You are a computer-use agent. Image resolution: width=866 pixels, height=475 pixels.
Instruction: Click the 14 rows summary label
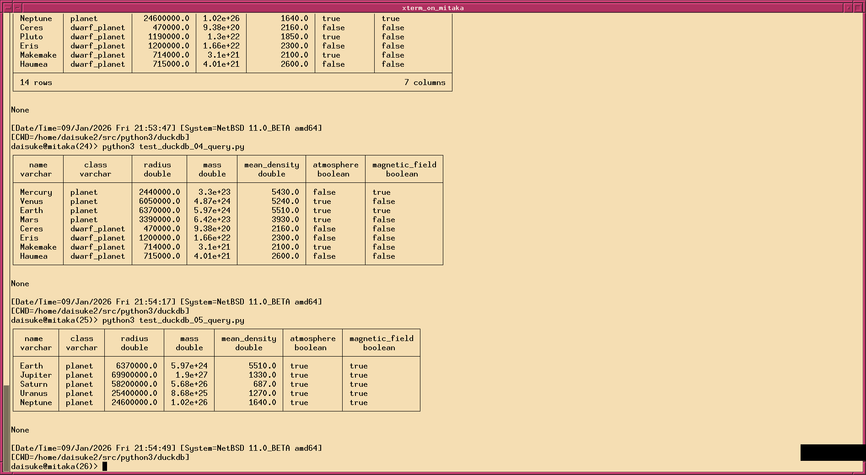(35, 82)
